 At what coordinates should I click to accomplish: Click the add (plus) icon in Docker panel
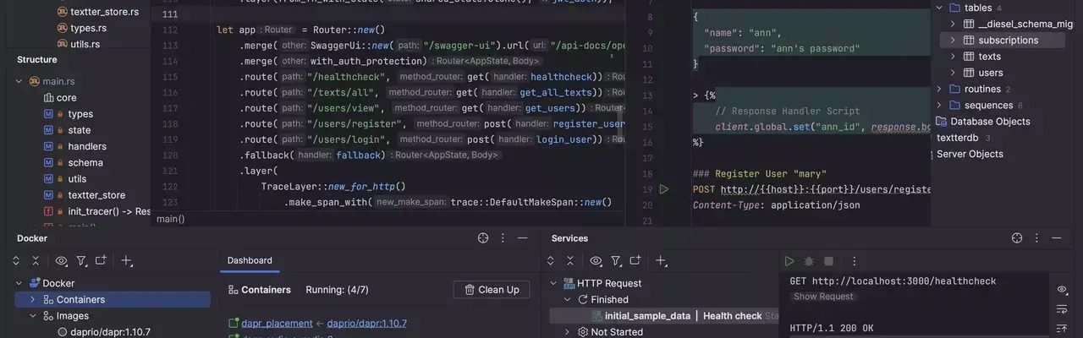point(126,261)
